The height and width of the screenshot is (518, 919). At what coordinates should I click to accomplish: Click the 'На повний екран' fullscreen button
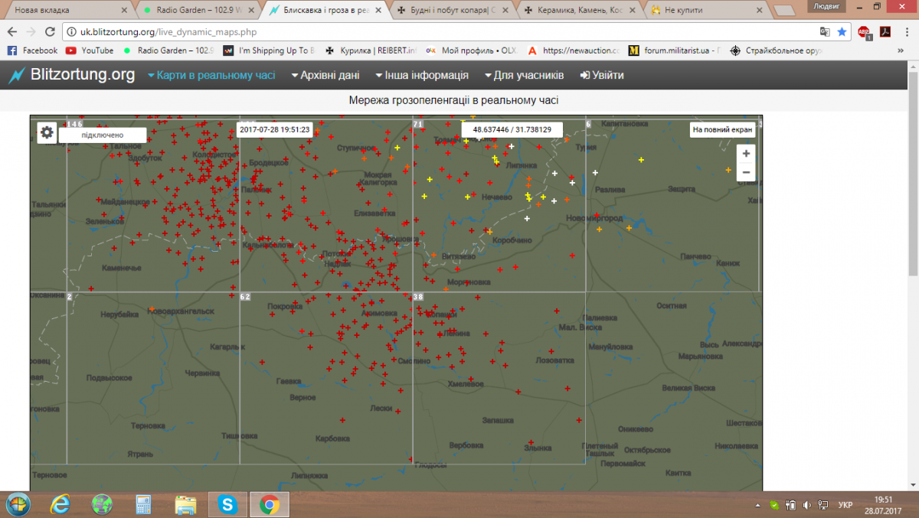coord(723,129)
